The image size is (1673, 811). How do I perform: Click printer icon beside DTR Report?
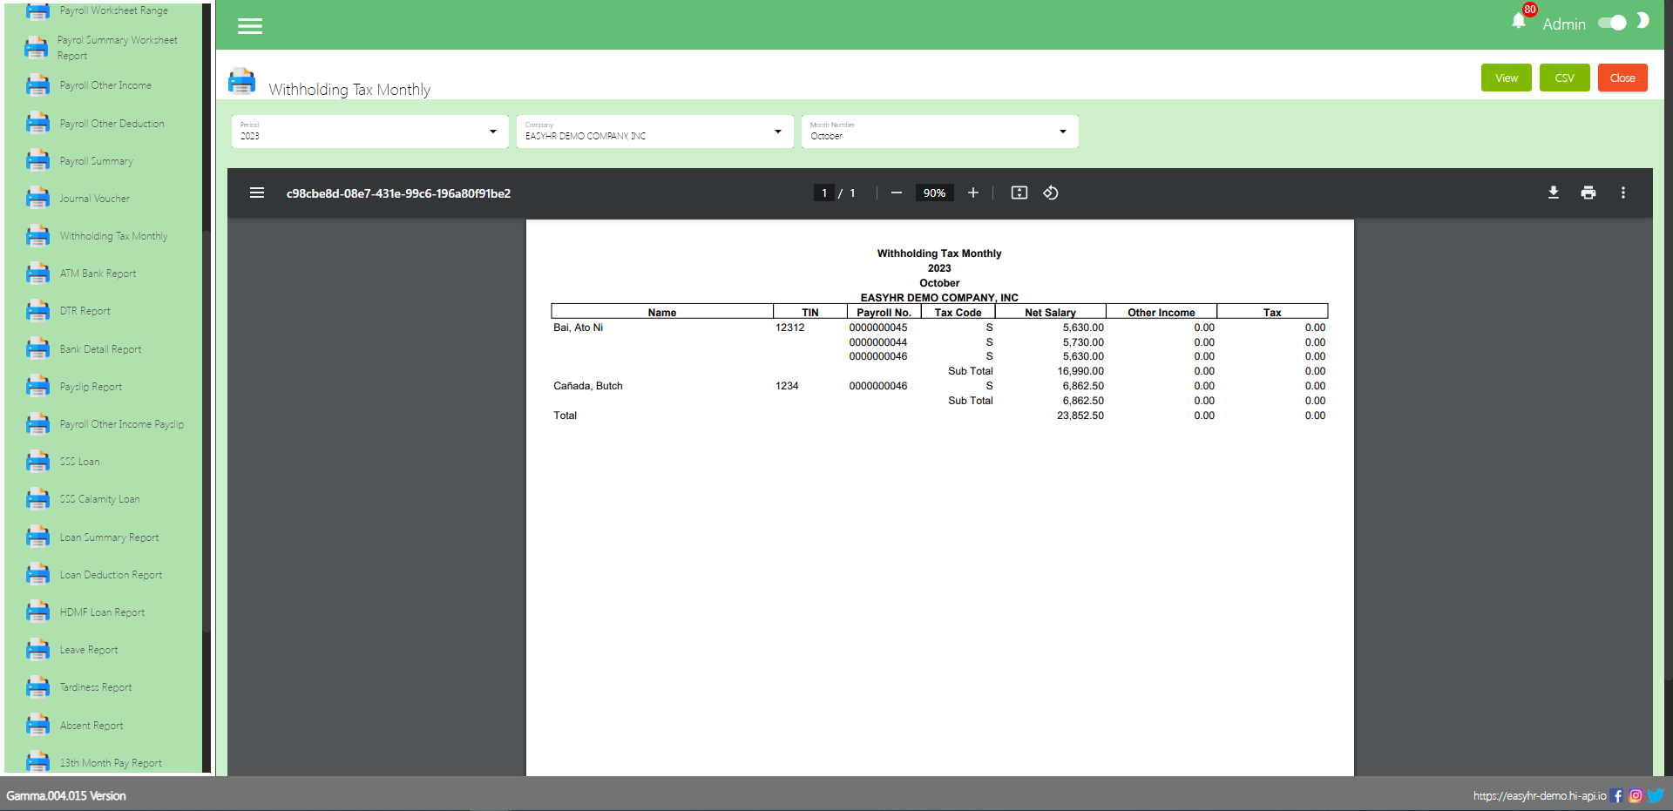coord(37,311)
